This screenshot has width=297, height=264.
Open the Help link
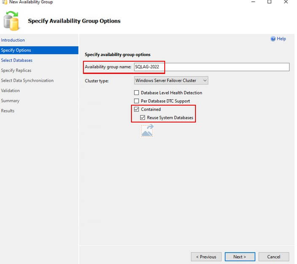(281, 39)
